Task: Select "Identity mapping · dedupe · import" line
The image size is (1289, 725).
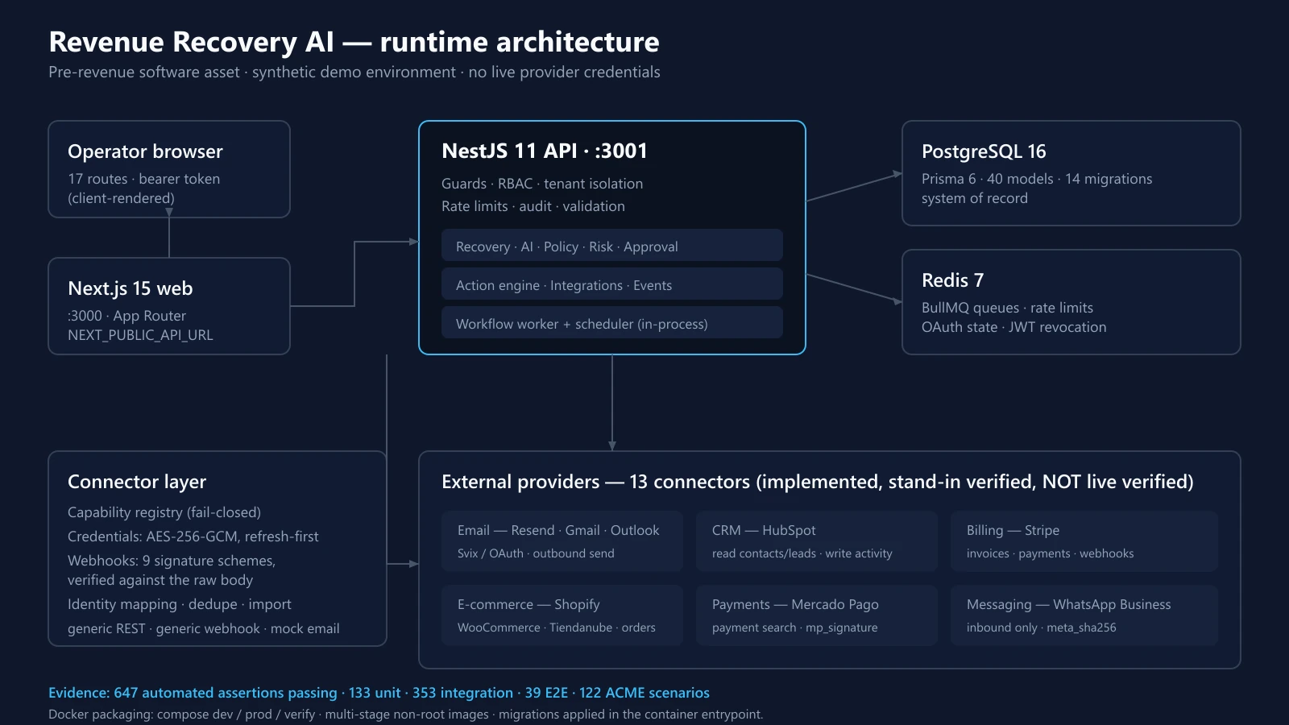Action: click(180, 604)
